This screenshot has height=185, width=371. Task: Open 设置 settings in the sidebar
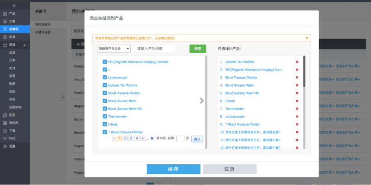coord(12,146)
